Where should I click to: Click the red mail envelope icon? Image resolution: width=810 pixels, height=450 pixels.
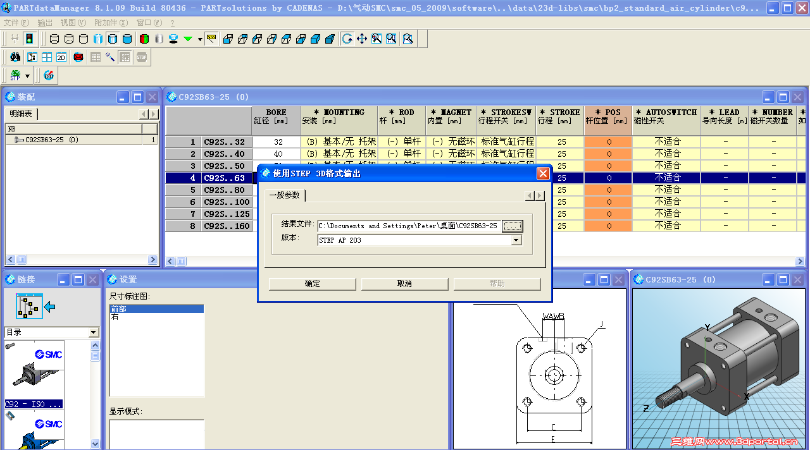point(78,57)
